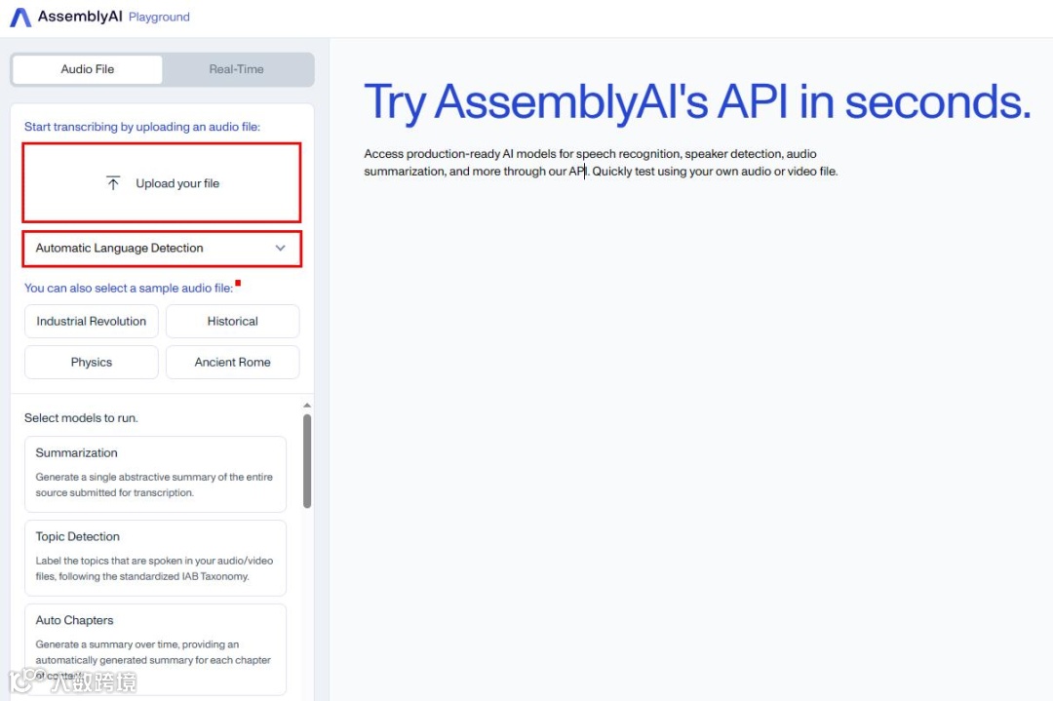The height and width of the screenshot is (701, 1053).
Task: Enable the Summarization model card
Action: (x=155, y=474)
